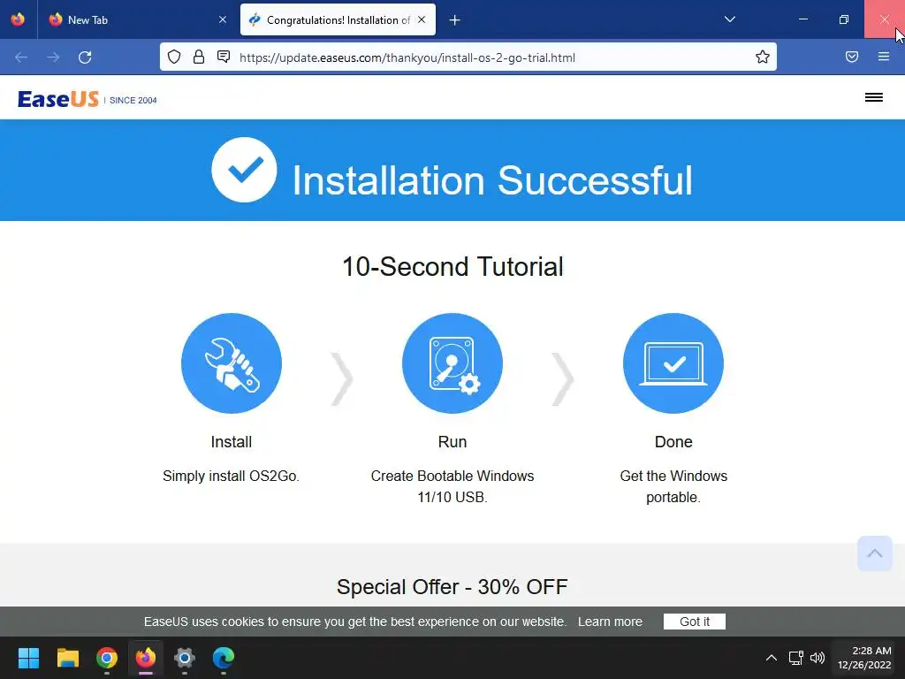Click the Install wrench icon
Viewport: 905px width, 679px height.
[232, 363]
